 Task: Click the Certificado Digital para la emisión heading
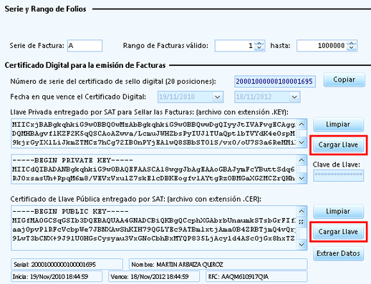(85, 65)
